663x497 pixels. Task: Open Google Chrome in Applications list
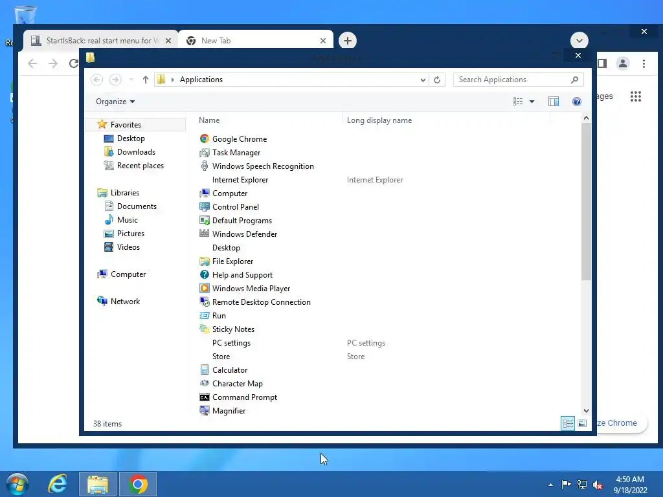(233, 139)
